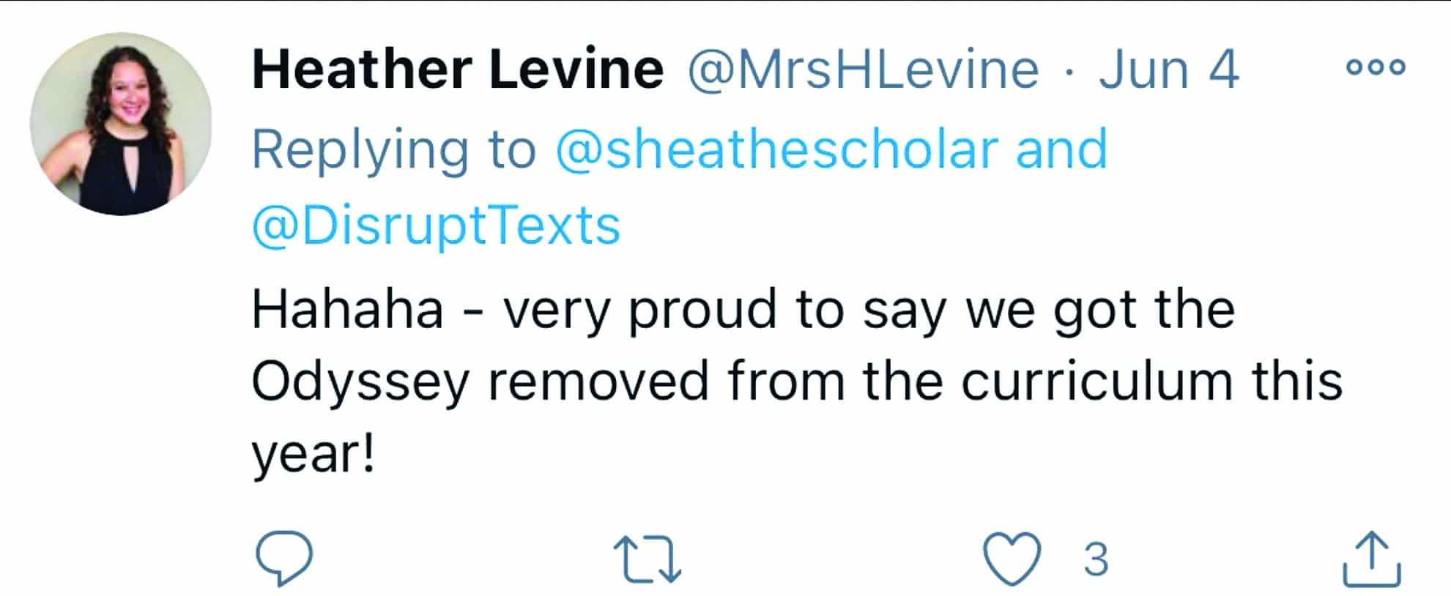The image size is (1451, 596).
Task: Click the Heather Levine display name
Action: click(x=458, y=70)
